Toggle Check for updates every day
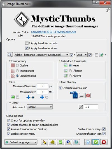 pos(9,120)
